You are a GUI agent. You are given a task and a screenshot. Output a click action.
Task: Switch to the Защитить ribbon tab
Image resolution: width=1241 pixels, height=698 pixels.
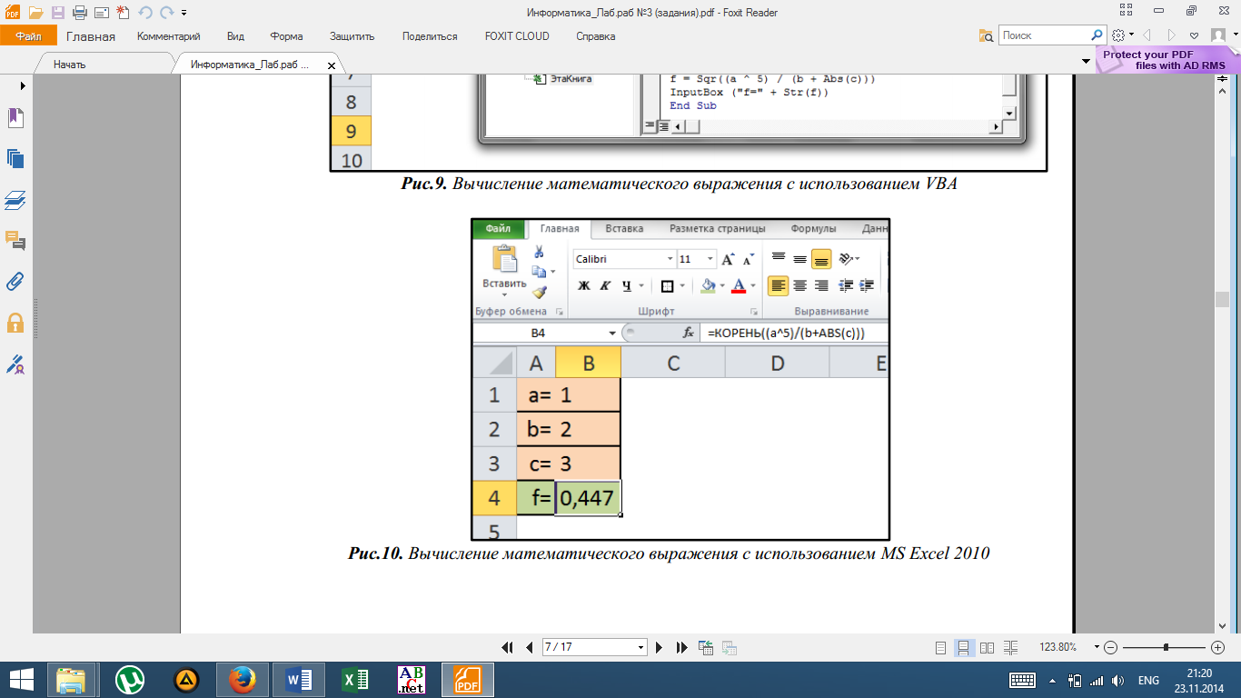pyautogui.click(x=352, y=36)
